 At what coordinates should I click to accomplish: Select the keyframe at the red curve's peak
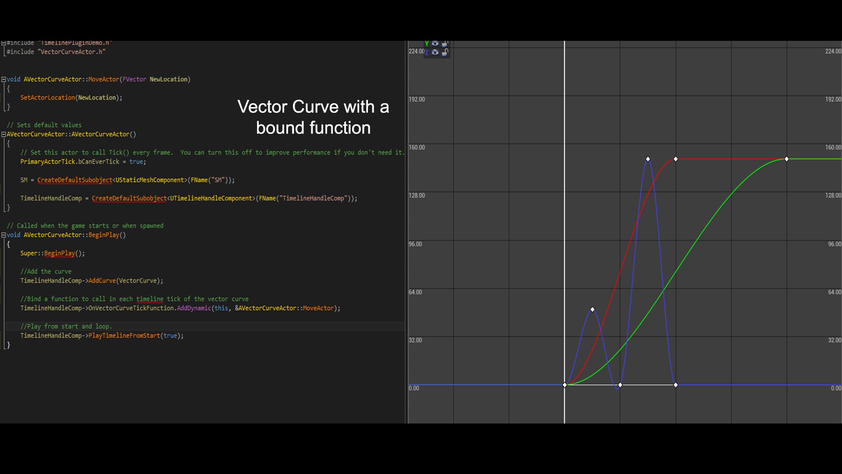[675, 159]
